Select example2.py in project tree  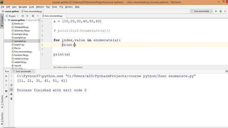pos(20,41)
